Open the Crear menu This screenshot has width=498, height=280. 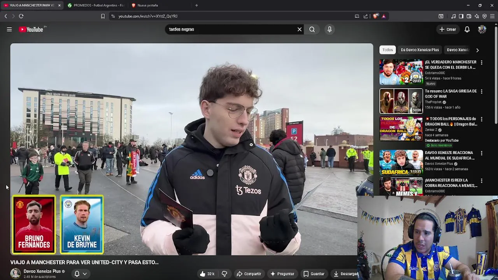click(447, 29)
